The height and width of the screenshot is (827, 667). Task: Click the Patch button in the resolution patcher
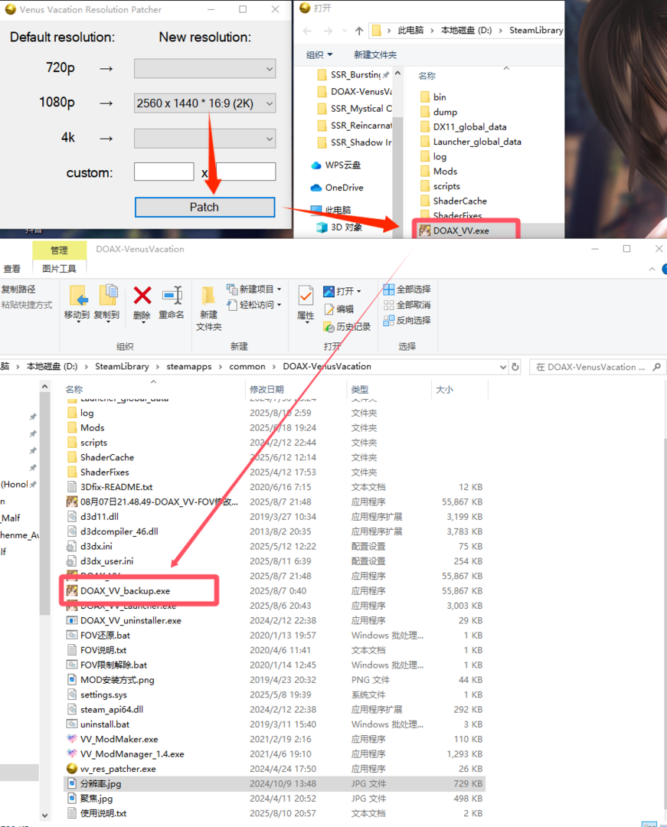tap(204, 208)
